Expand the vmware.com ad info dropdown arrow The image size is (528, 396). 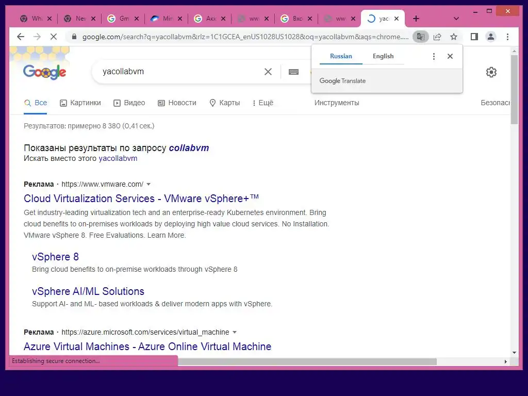pyautogui.click(x=148, y=184)
